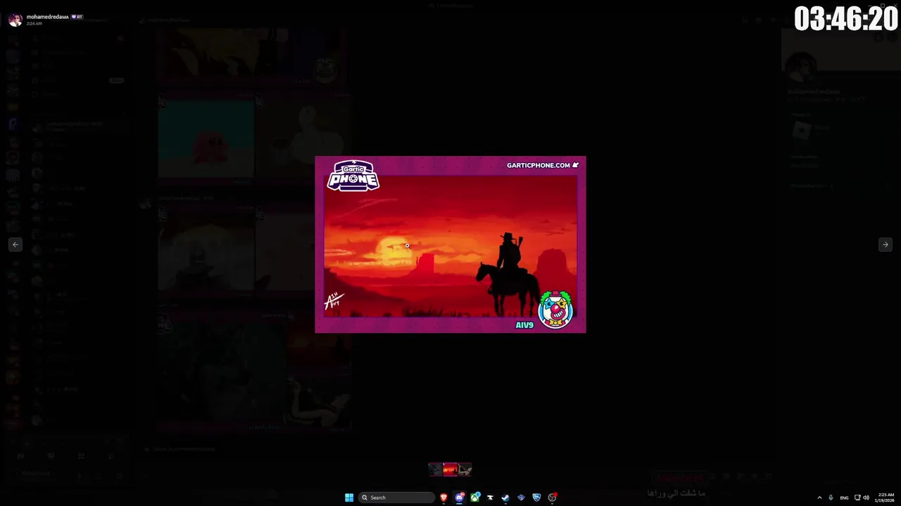The height and width of the screenshot is (506, 901).
Task: Open Brave browser from taskbar
Action: (x=443, y=498)
